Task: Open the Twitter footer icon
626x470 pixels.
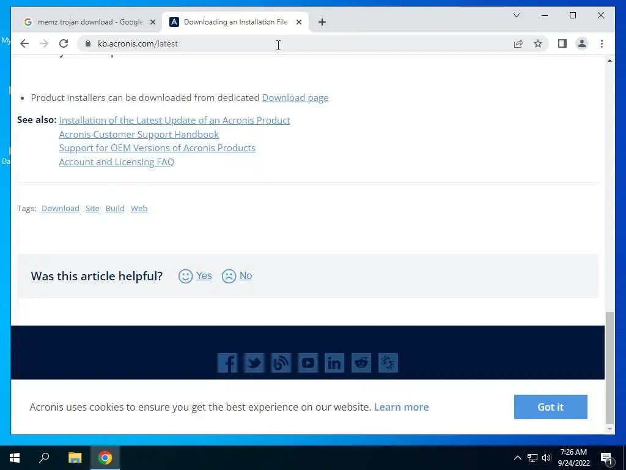Action: [x=254, y=363]
